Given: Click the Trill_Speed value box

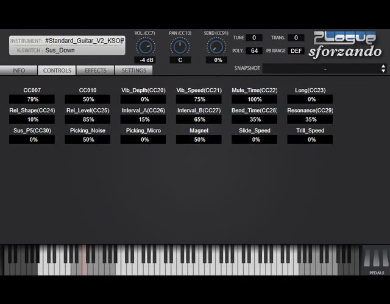Looking at the screenshot, I should click(x=310, y=139).
